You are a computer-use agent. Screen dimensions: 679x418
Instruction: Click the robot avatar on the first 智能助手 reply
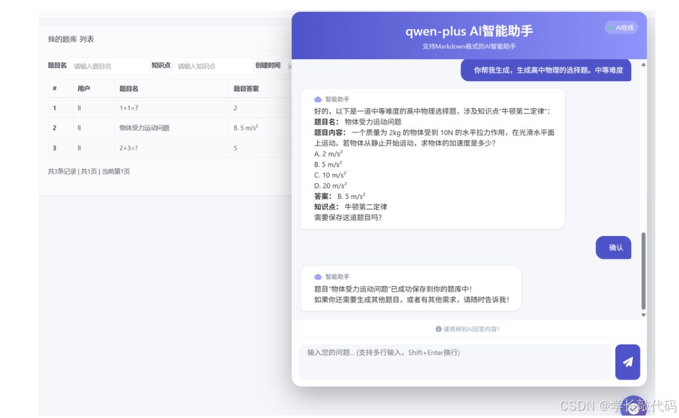pyautogui.click(x=319, y=99)
